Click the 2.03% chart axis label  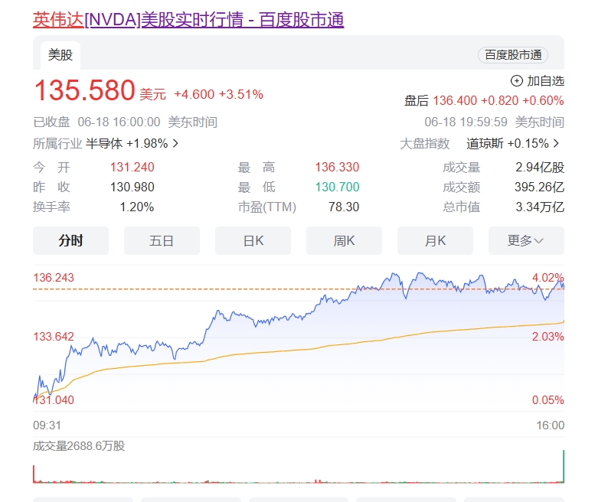pyautogui.click(x=548, y=336)
